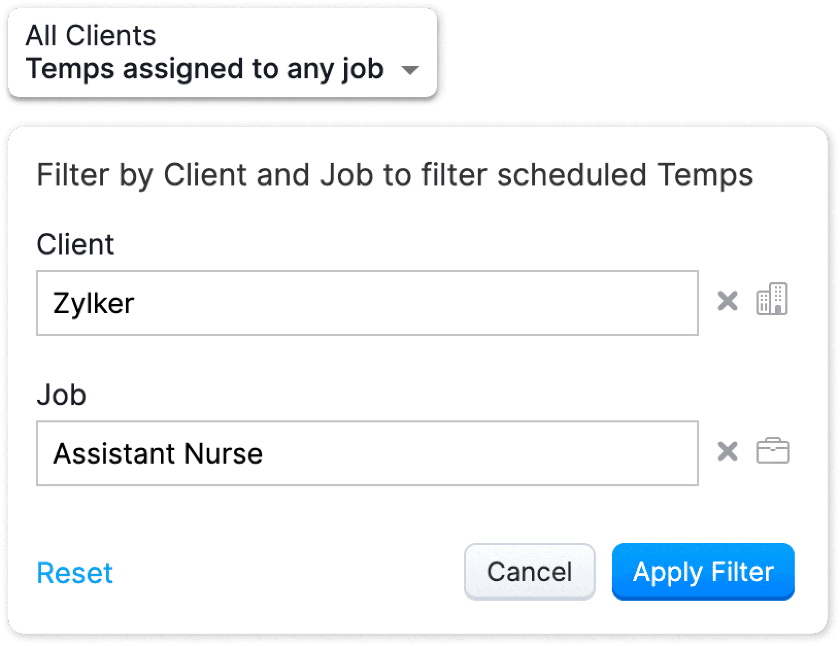
Task: Click the Filter by Client and Job heading
Action: (x=395, y=175)
